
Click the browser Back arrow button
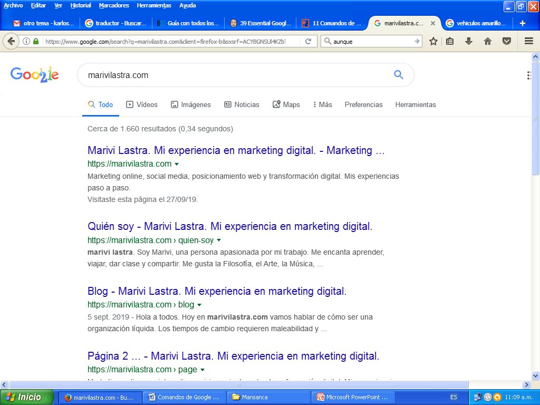(x=11, y=41)
